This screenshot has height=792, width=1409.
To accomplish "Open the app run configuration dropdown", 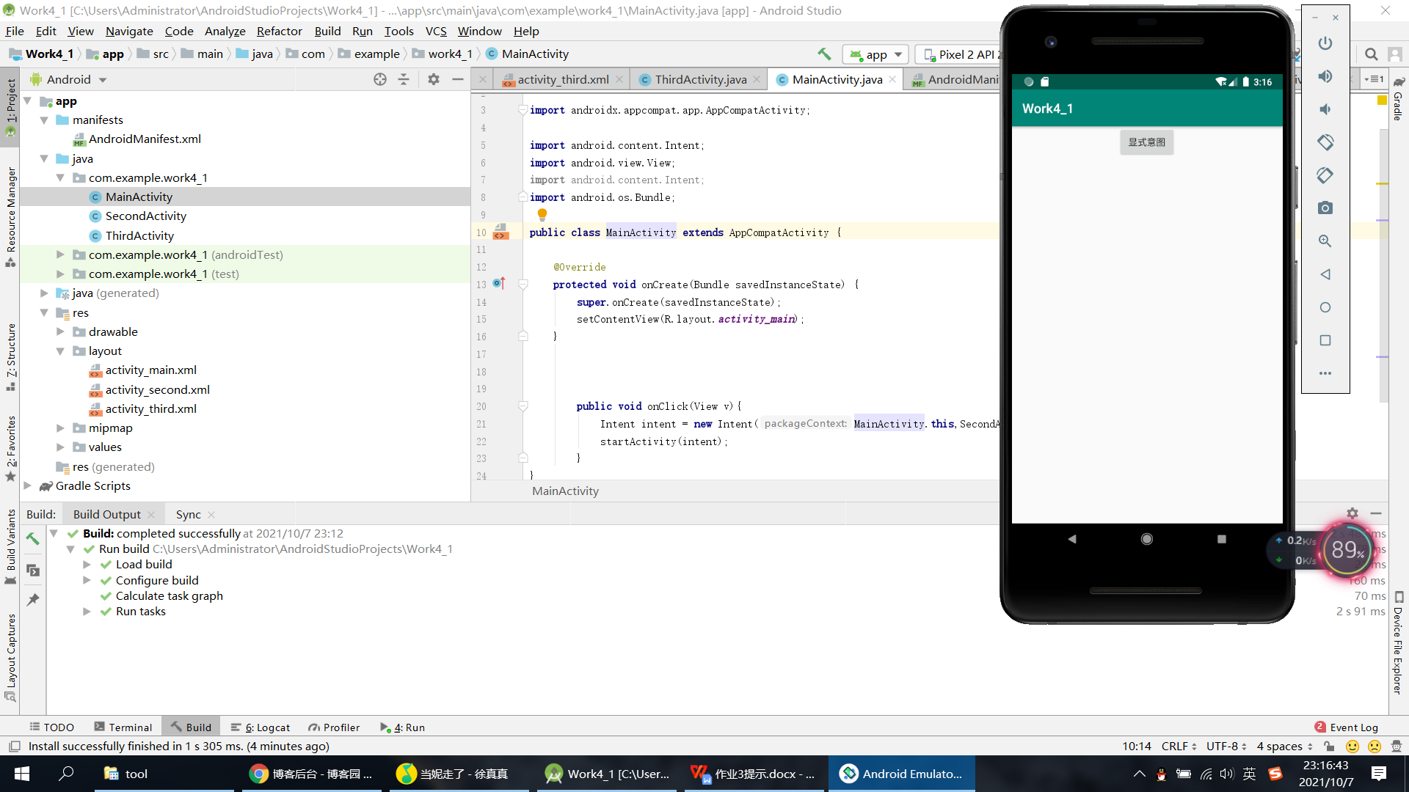I will 876,54.
